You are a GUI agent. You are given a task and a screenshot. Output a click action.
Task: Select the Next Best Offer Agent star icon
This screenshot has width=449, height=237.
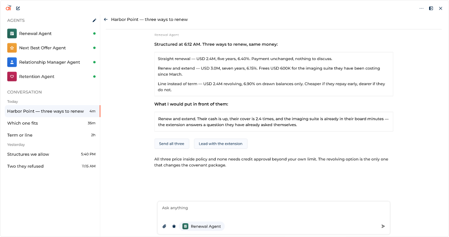(12, 48)
